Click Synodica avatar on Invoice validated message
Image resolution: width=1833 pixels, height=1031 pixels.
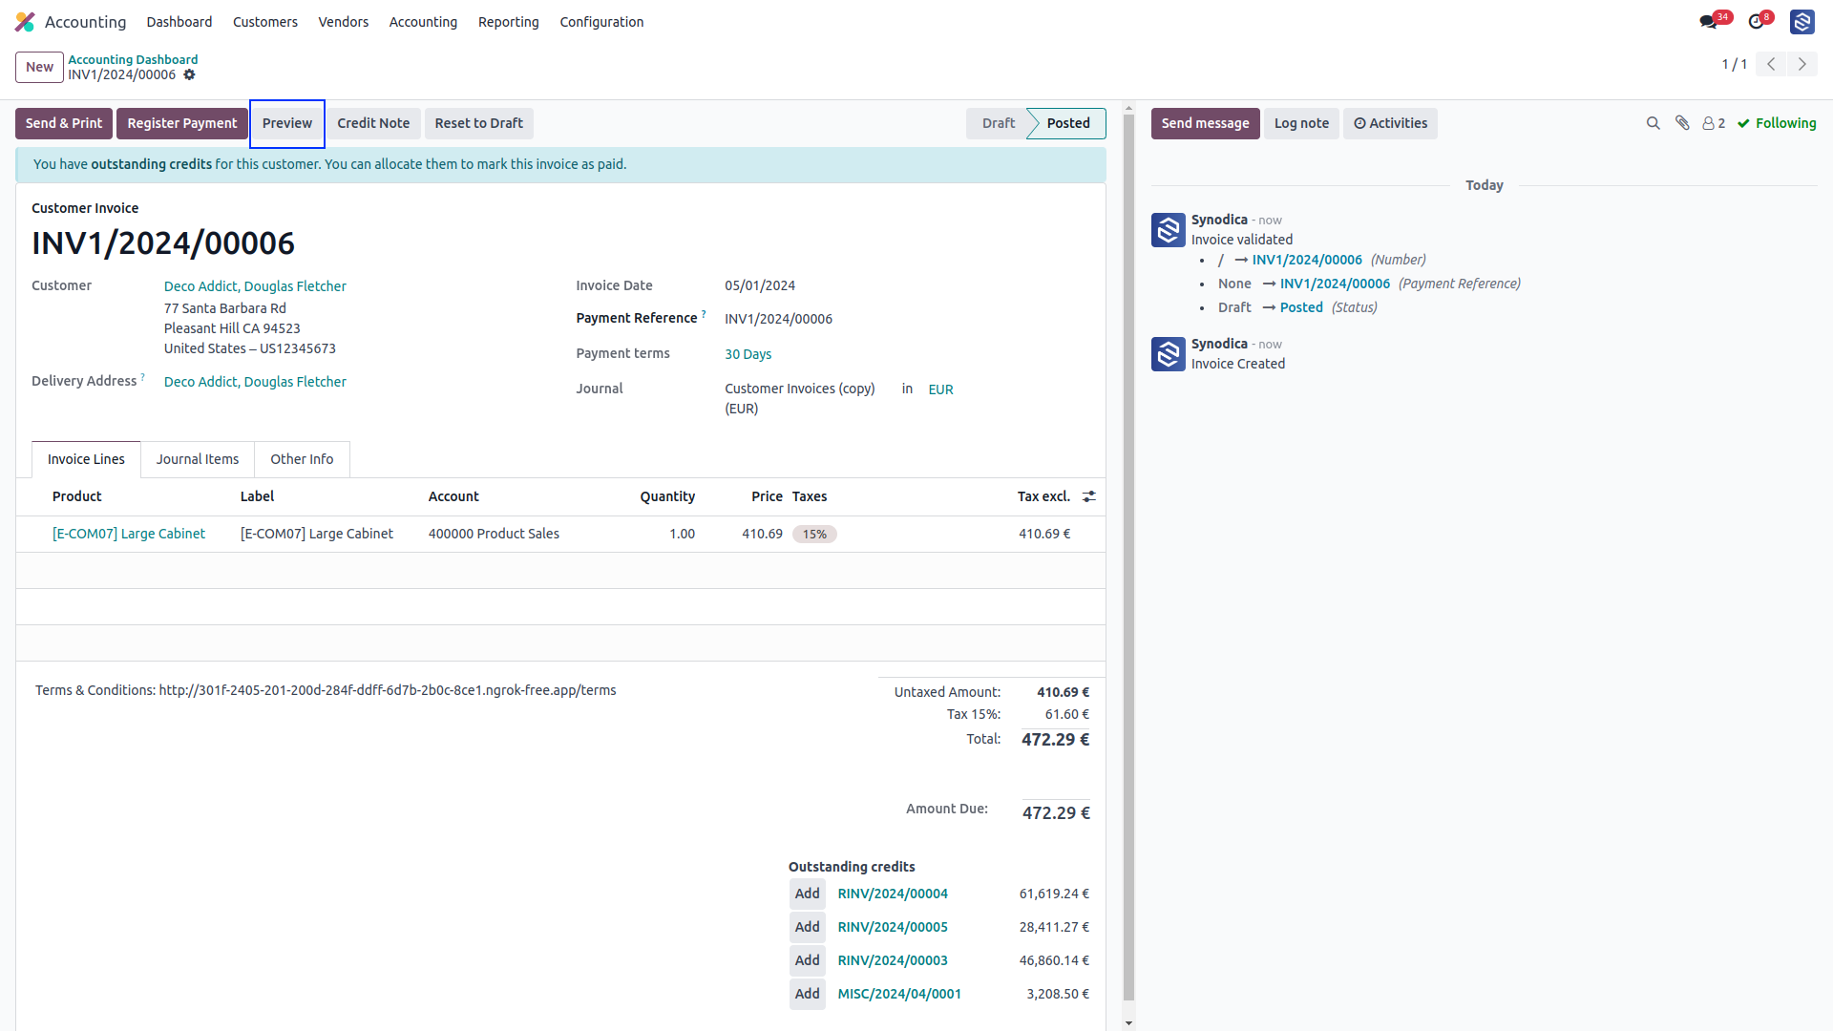coord(1169,230)
